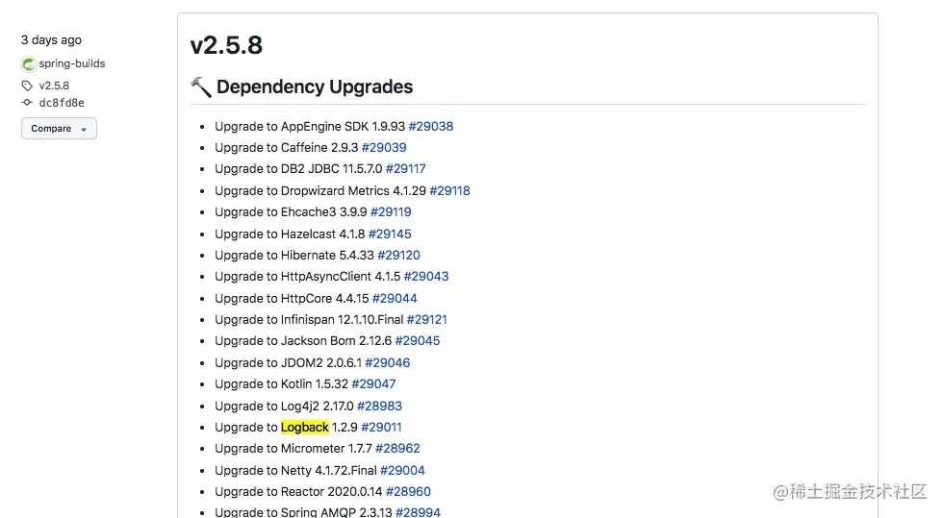Click the spring-builds avatar icon
The height and width of the screenshot is (518, 944).
click(28, 63)
